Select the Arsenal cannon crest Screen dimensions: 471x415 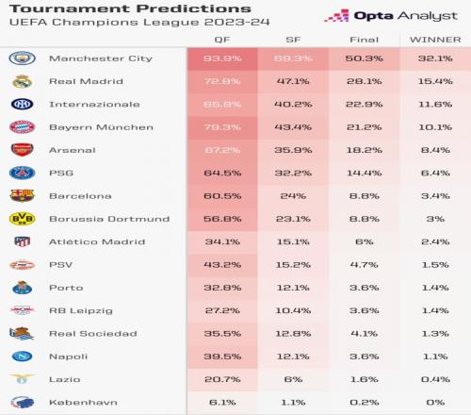tap(22, 150)
